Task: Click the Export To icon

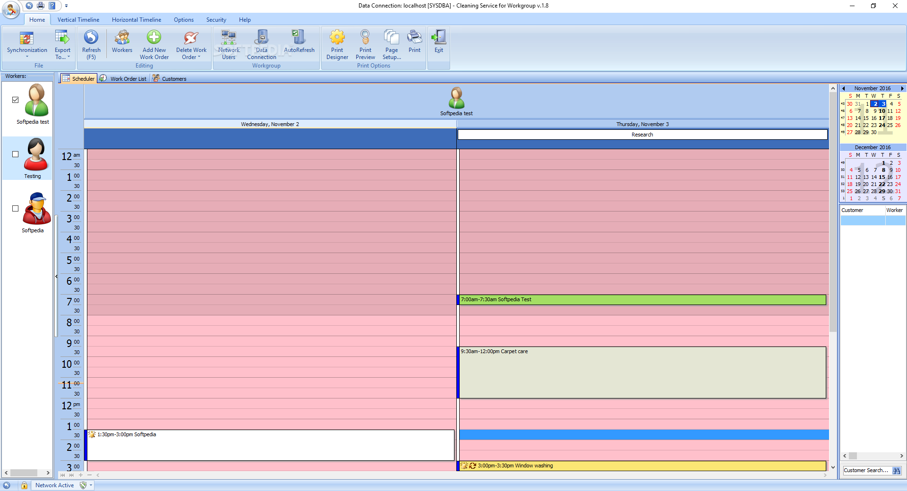Action: tap(62, 37)
